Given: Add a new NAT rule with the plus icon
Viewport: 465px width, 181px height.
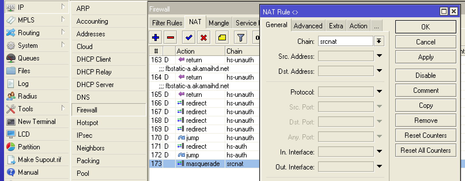Looking at the screenshot, I should (x=156, y=37).
